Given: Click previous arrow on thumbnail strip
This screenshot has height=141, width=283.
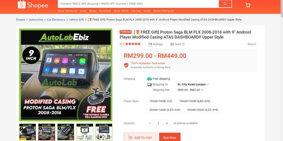Looking at the screenshot, I should [x=21, y=132].
